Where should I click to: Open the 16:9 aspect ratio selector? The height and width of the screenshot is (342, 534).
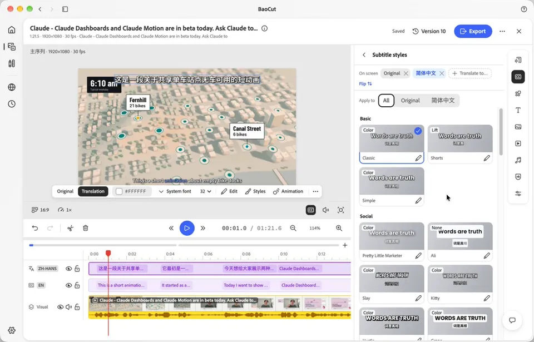click(x=40, y=210)
